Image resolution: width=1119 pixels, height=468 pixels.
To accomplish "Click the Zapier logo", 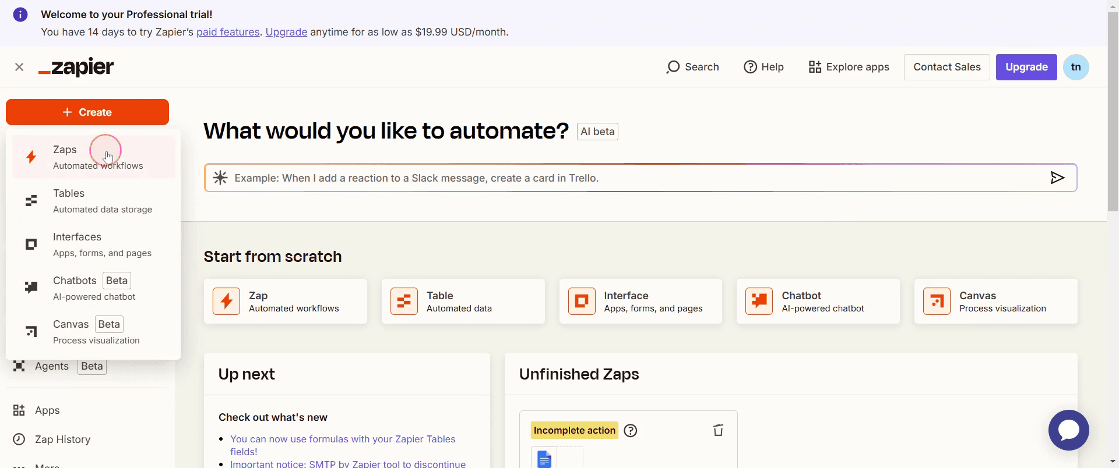I will click(x=76, y=67).
